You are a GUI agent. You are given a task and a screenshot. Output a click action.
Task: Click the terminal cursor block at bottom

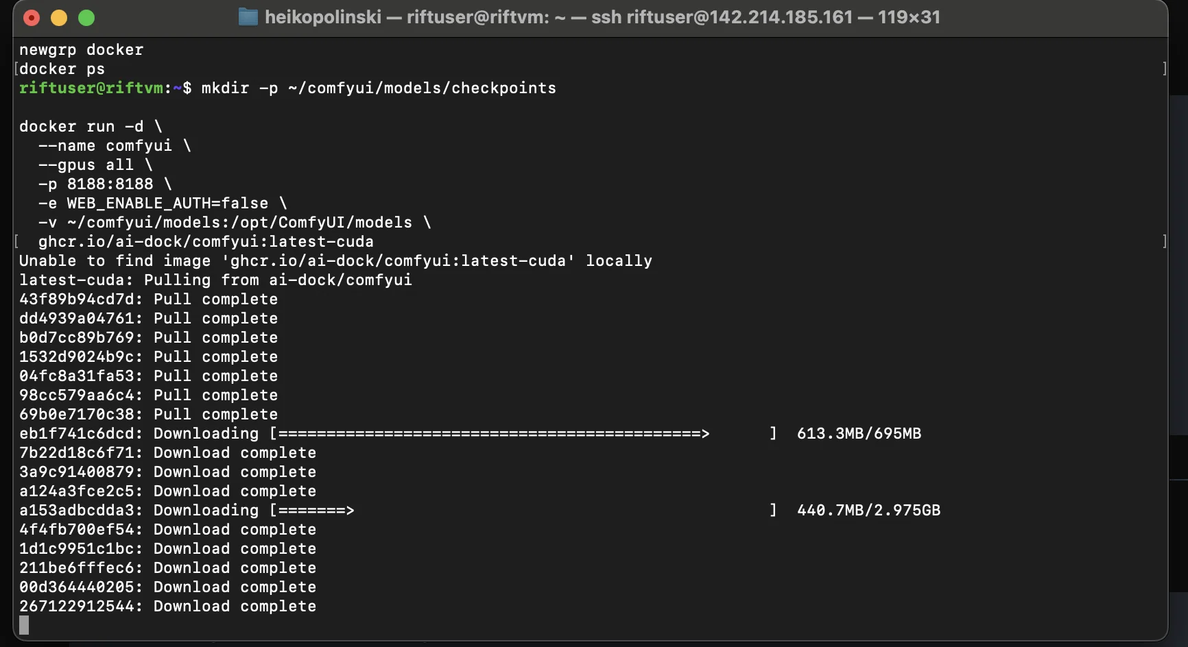pyautogui.click(x=25, y=624)
